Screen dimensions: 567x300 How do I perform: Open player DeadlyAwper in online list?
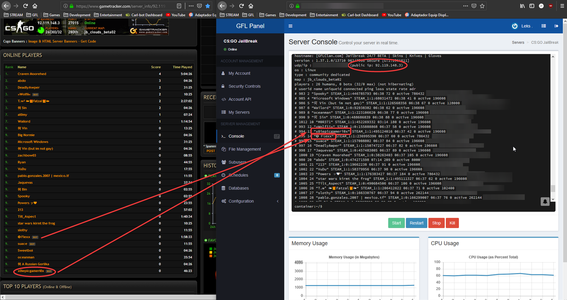click(x=29, y=87)
